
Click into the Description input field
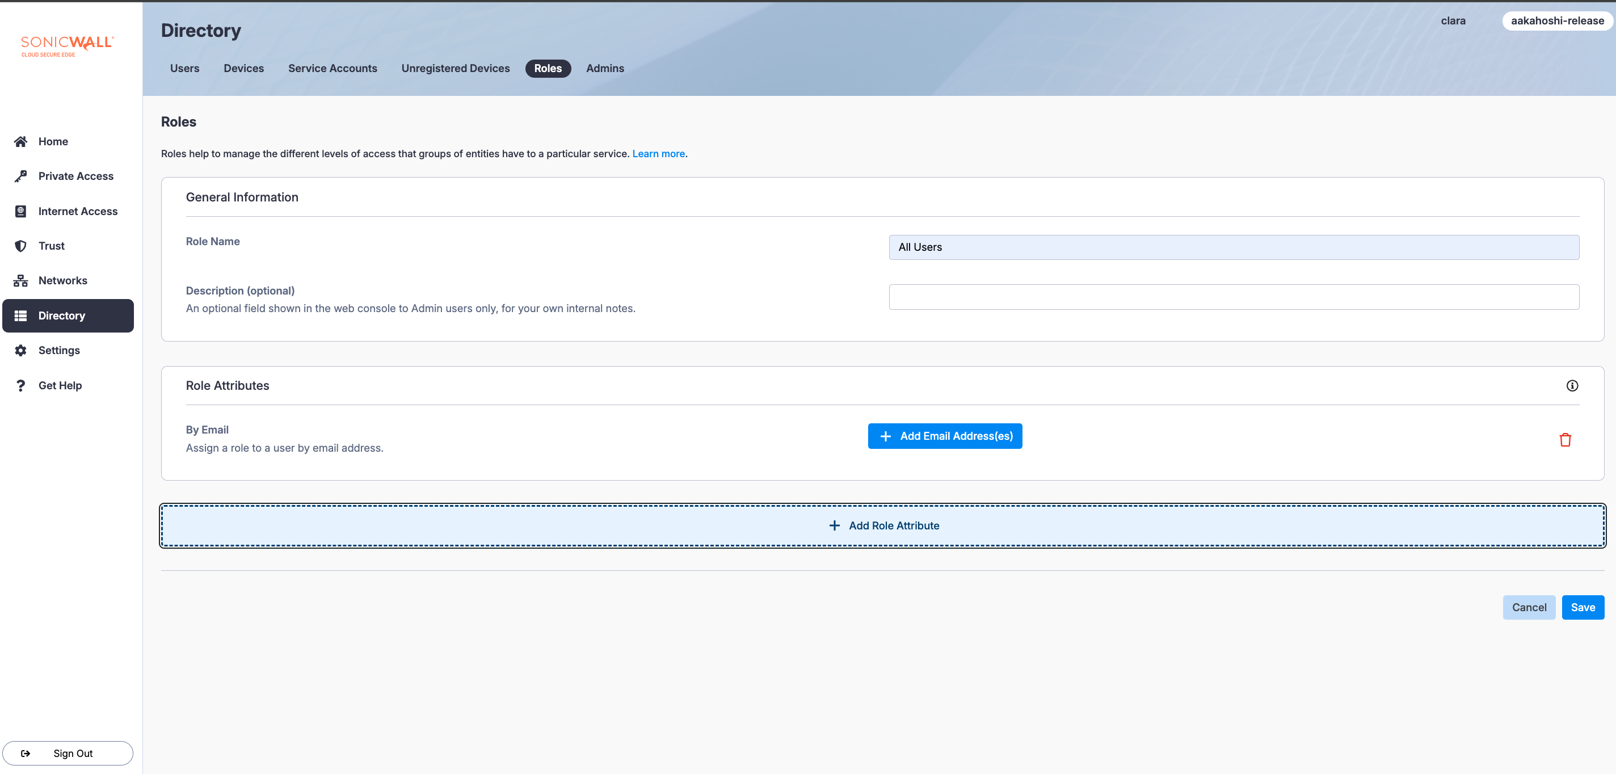point(1234,297)
